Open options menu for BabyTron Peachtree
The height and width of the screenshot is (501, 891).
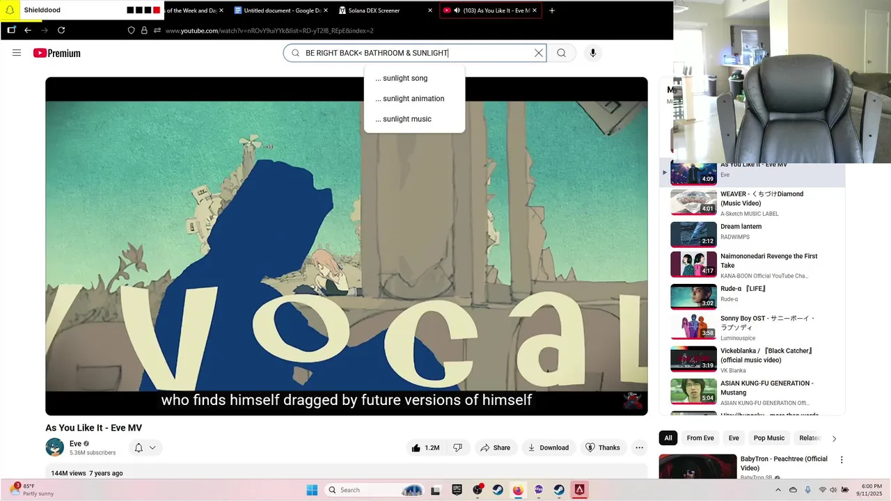click(842, 460)
